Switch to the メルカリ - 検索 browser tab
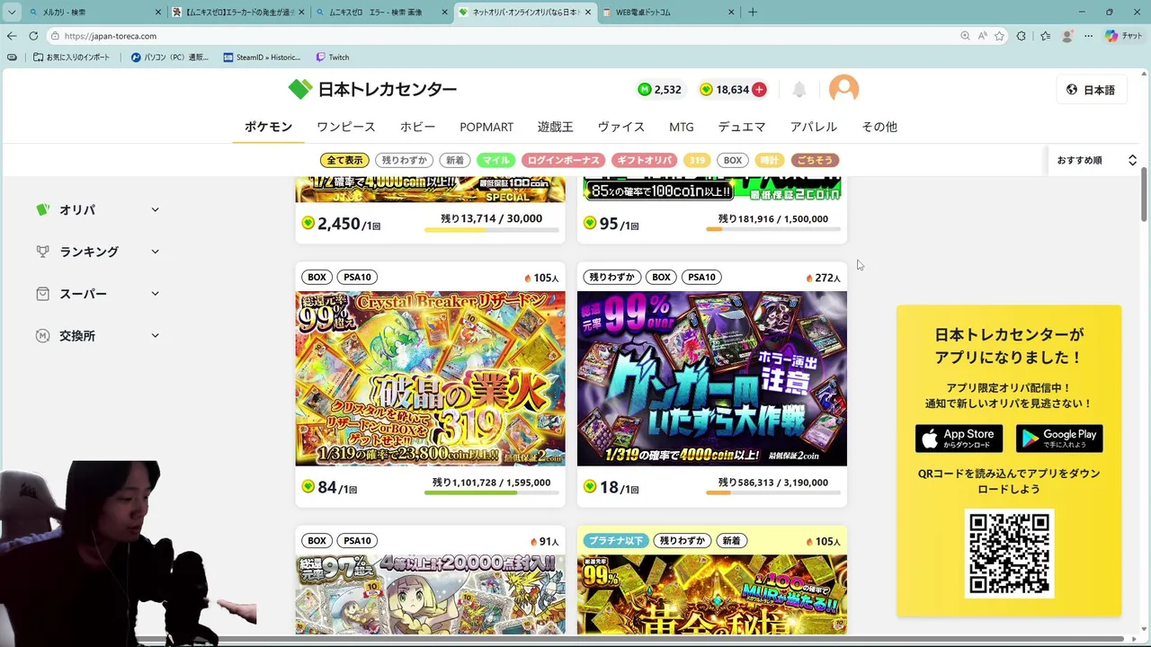The image size is (1151, 647). point(94,12)
